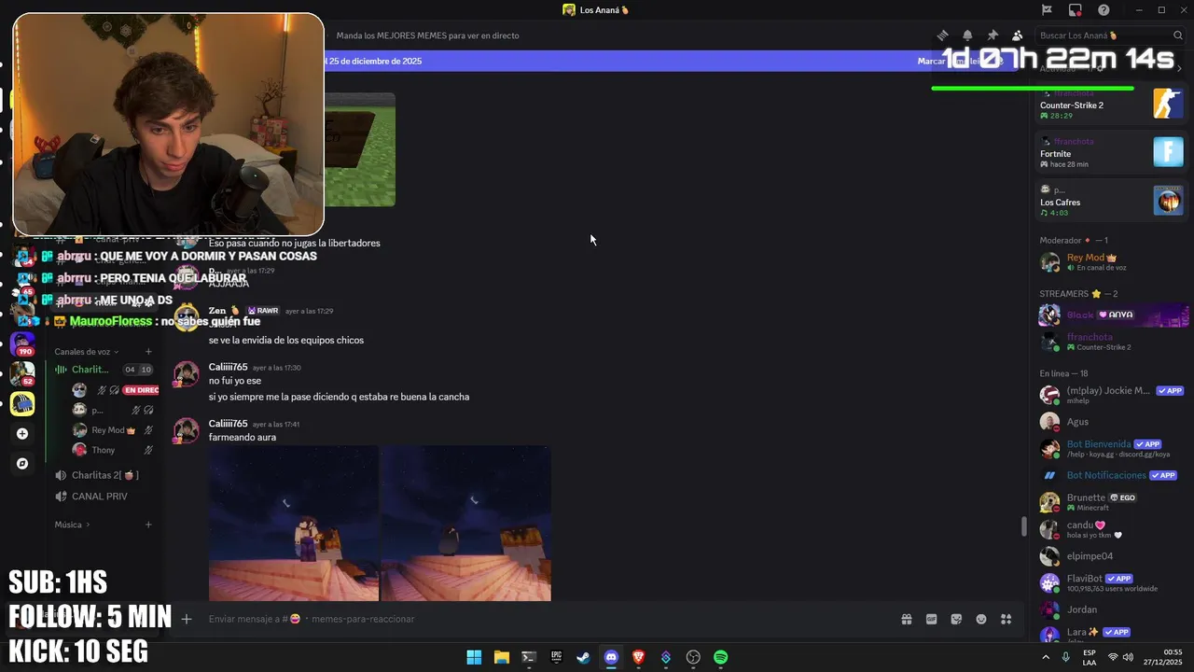Screen dimensions: 1194x672
Task: Join the CANAL PRIV voice channel
Action: tap(104, 497)
